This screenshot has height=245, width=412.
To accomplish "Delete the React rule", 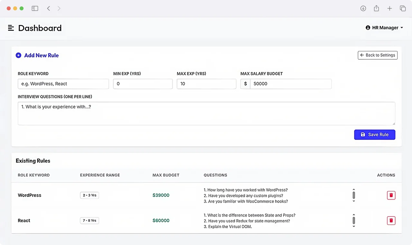I will click(x=391, y=220).
